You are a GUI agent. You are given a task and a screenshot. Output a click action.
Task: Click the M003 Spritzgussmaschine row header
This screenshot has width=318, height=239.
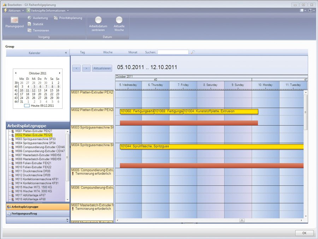(92, 134)
